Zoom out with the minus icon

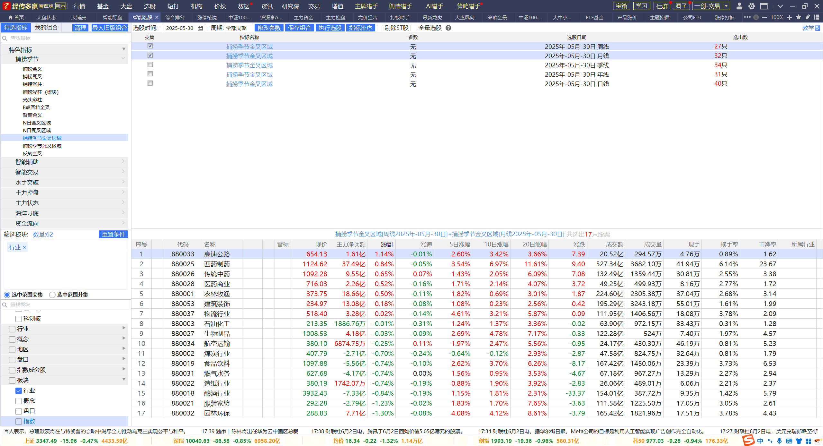coord(764,17)
